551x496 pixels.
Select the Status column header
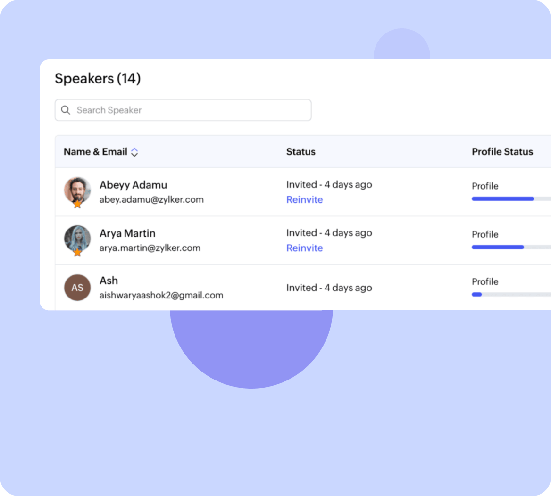pyautogui.click(x=301, y=152)
